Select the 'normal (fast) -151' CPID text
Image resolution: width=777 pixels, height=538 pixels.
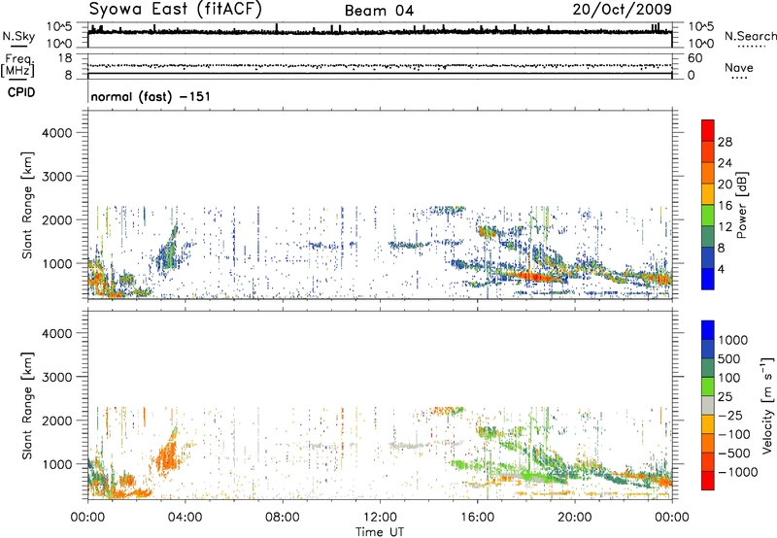[x=151, y=96]
